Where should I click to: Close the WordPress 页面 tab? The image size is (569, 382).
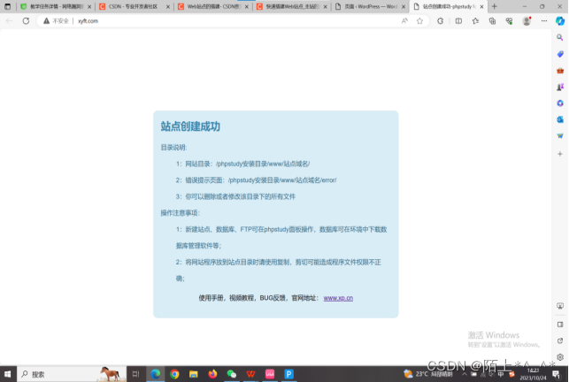click(404, 6)
